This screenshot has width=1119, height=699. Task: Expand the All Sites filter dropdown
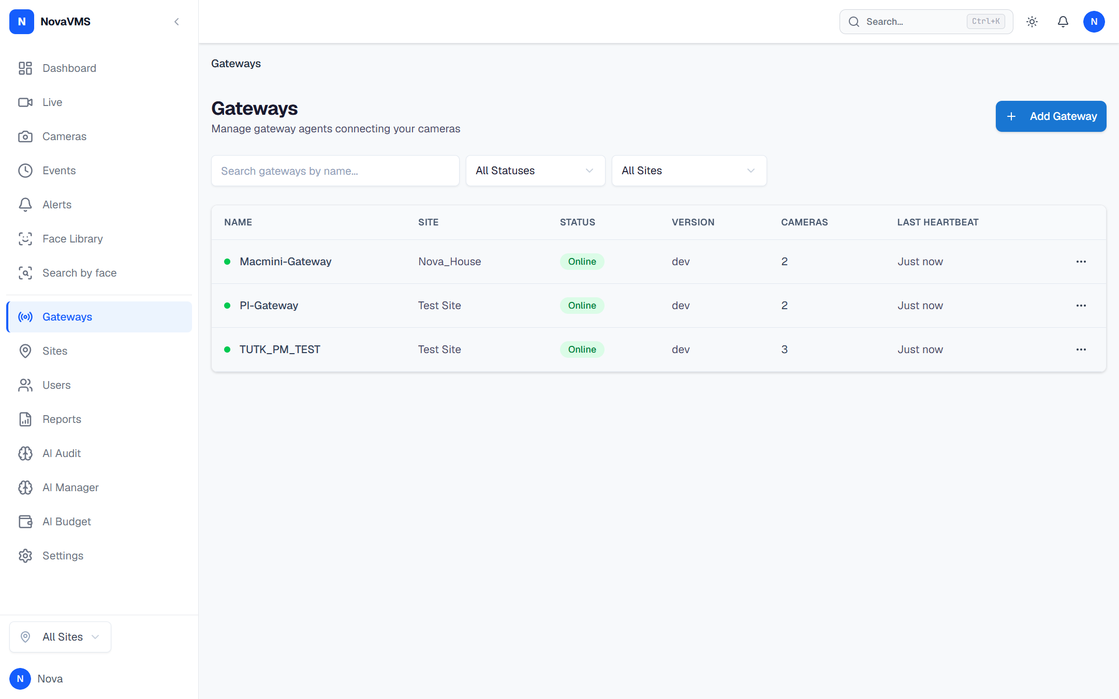tap(689, 171)
